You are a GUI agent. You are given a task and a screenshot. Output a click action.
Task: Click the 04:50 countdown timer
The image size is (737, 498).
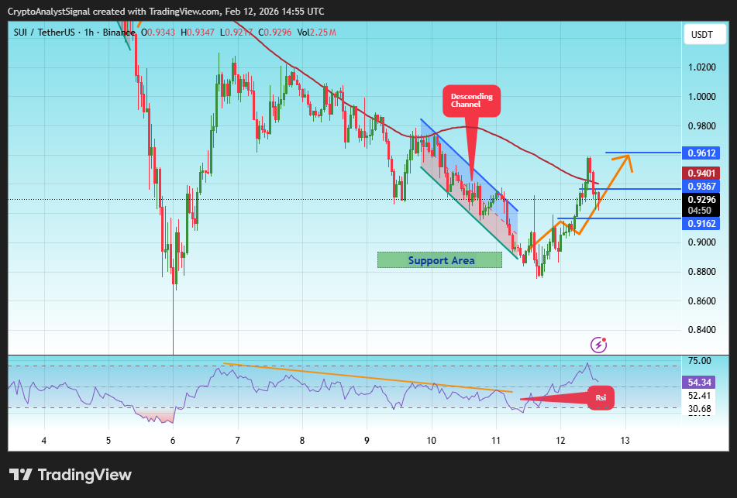pyautogui.click(x=701, y=211)
